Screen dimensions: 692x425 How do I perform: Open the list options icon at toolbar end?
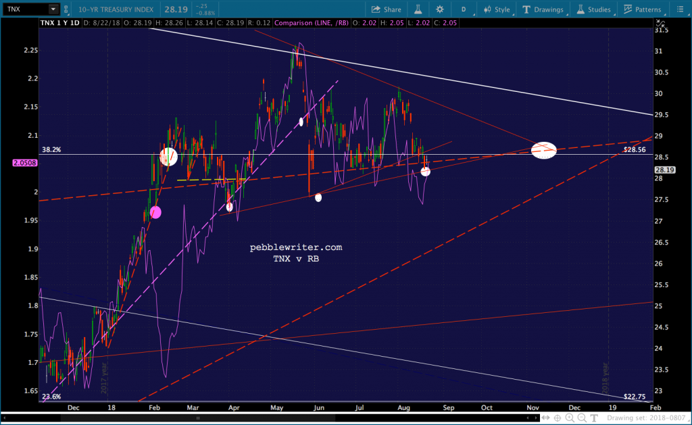[x=680, y=9]
